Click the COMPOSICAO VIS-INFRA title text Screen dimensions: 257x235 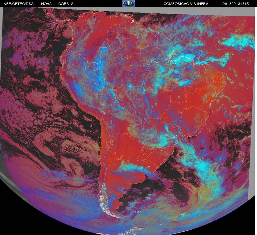click(x=186, y=4)
